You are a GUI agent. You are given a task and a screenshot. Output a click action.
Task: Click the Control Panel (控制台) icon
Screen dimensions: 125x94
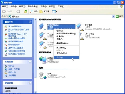point(6,66)
